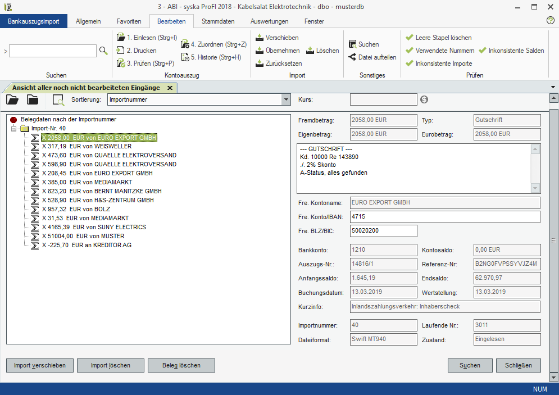559x395 pixels.
Task: Switch to the Favoriten ribbon tab
Action: [129, 21]
